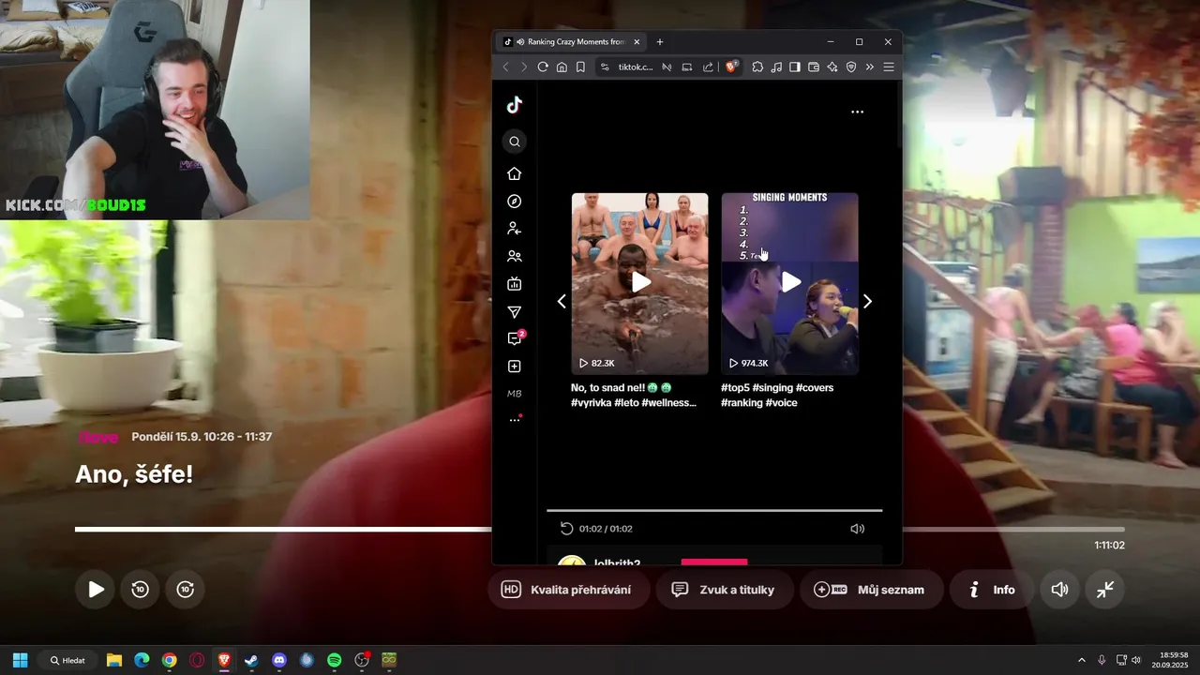Exit fullscreen in streaming player
This screenshot has height=675, width=1200.
(1105, 590)
